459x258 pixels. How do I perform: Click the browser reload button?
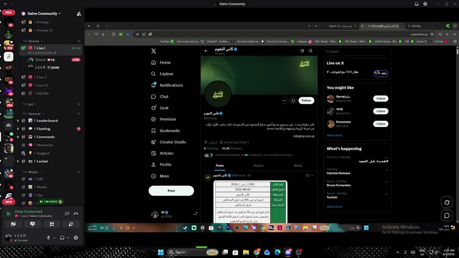[x=440, y=34]
